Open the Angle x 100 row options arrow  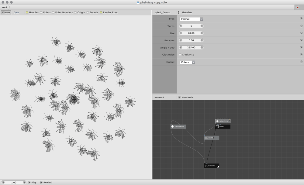[301, 47]
